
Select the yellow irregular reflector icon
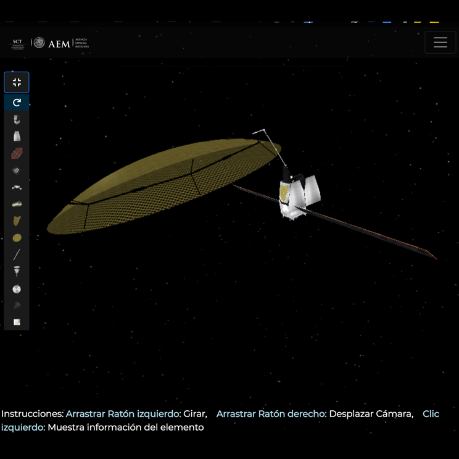tap(17, 221)
